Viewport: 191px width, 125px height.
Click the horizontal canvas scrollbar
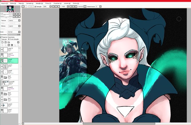[x=119, y=124]
